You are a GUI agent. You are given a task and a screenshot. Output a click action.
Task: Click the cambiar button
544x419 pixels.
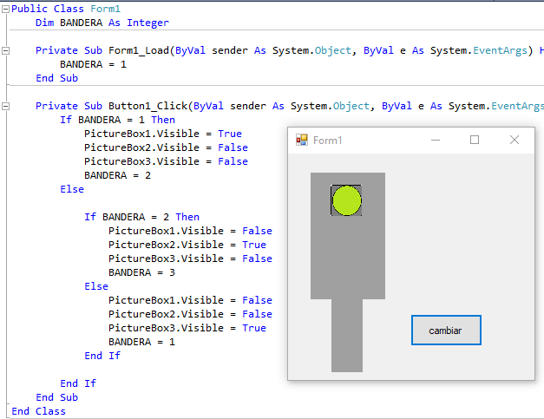pyautogui.click(x=446, y=331)
